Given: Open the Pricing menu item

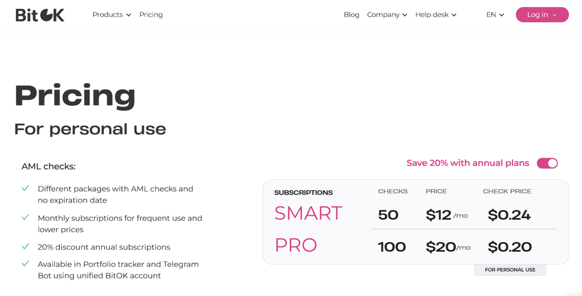Looking at the screenshot, I should 151,14.
